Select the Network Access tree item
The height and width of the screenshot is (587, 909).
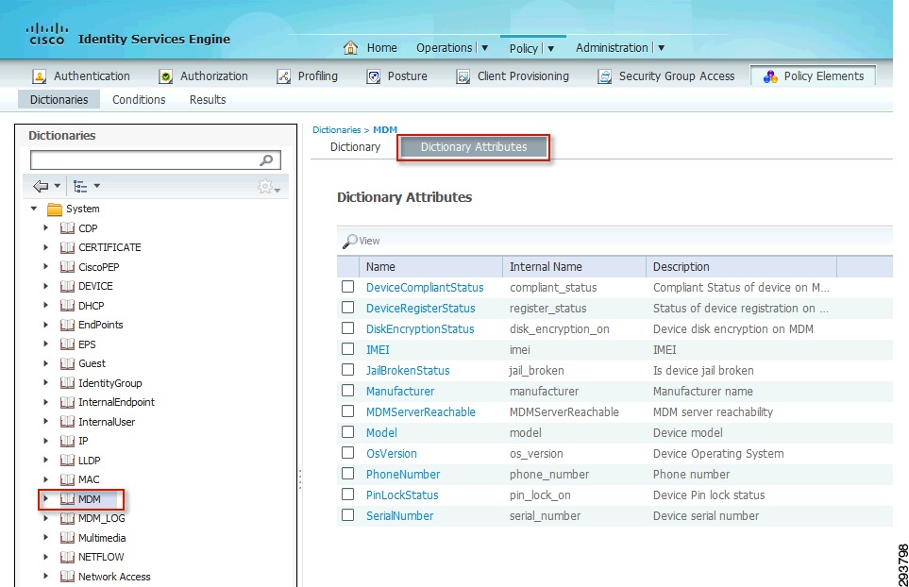[114, 577]
